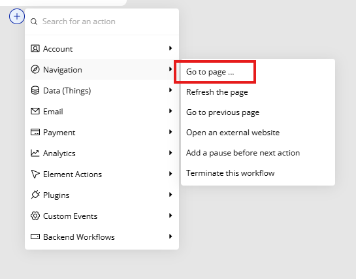This screenshot has height=279, width=356.
Task: Expand the Backend Workflows submenu arrow
Action: [170, 237]
